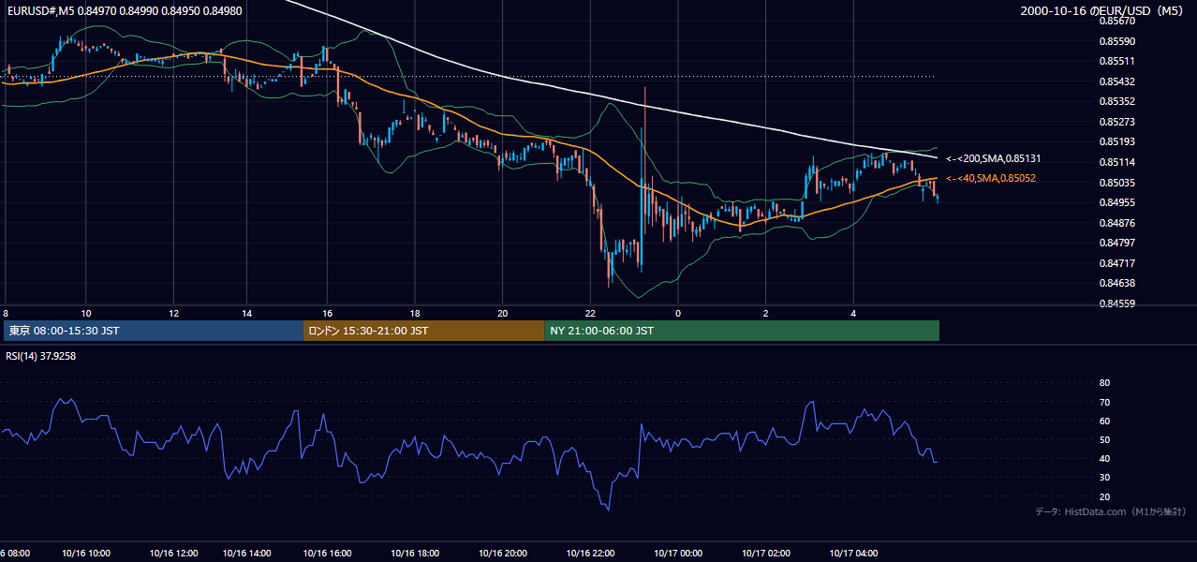
Task: Click the 10/16 12:00 time axis label
Action: 176,554
